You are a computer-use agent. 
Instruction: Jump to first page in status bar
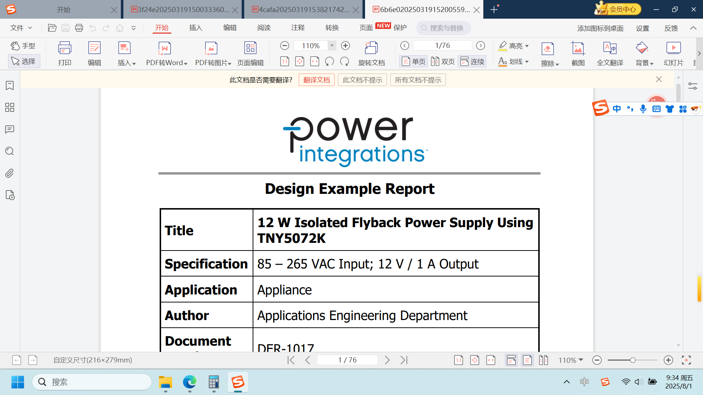click(291, 360)
